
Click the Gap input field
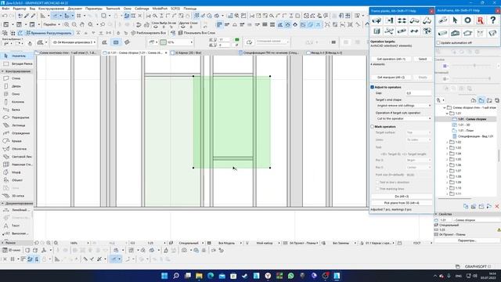pos(418,93)
